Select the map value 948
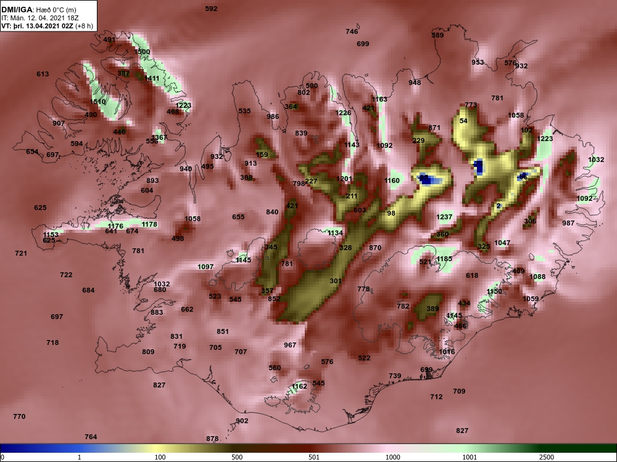Image resolution: width=617 pixels, height=462 pixels. click(415, 83)
